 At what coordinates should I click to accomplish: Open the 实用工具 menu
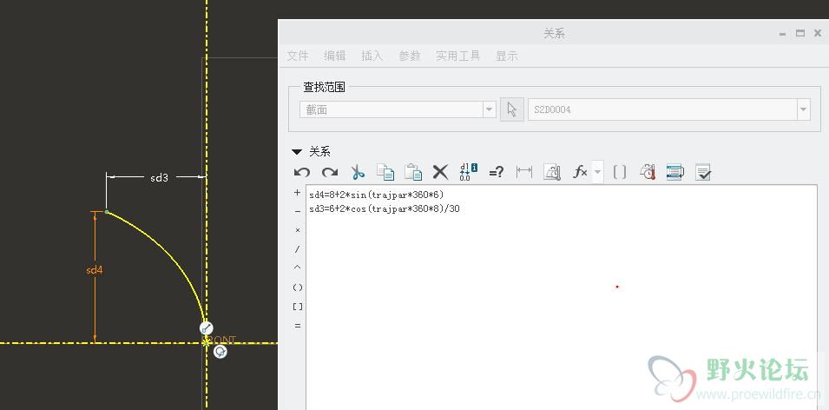457,56
